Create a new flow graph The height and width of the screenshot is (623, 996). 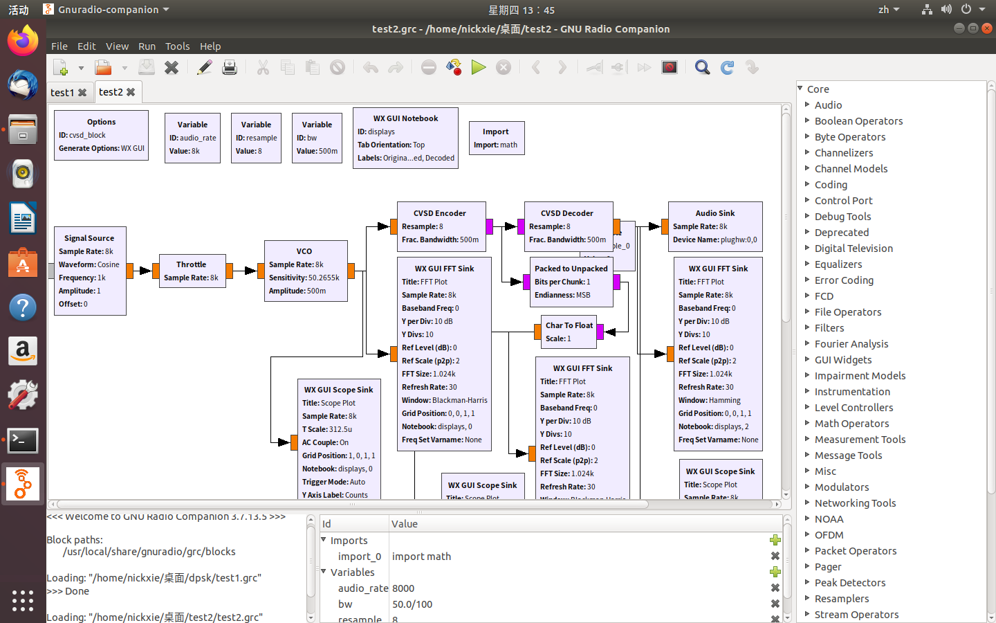click(x=61, y=67)
